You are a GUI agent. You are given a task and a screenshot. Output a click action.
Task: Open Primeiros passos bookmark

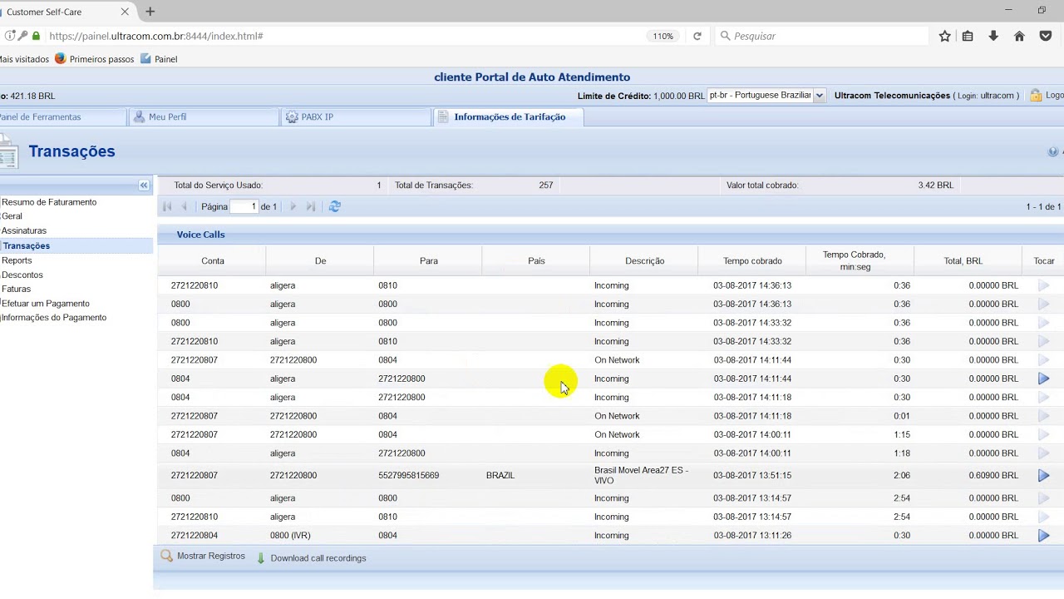93,59
